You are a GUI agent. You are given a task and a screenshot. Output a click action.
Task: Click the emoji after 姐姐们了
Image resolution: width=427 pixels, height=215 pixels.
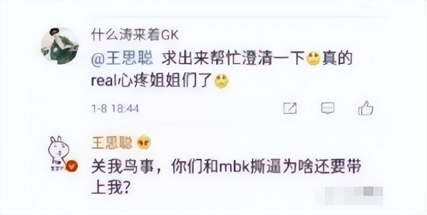[222, 82]
